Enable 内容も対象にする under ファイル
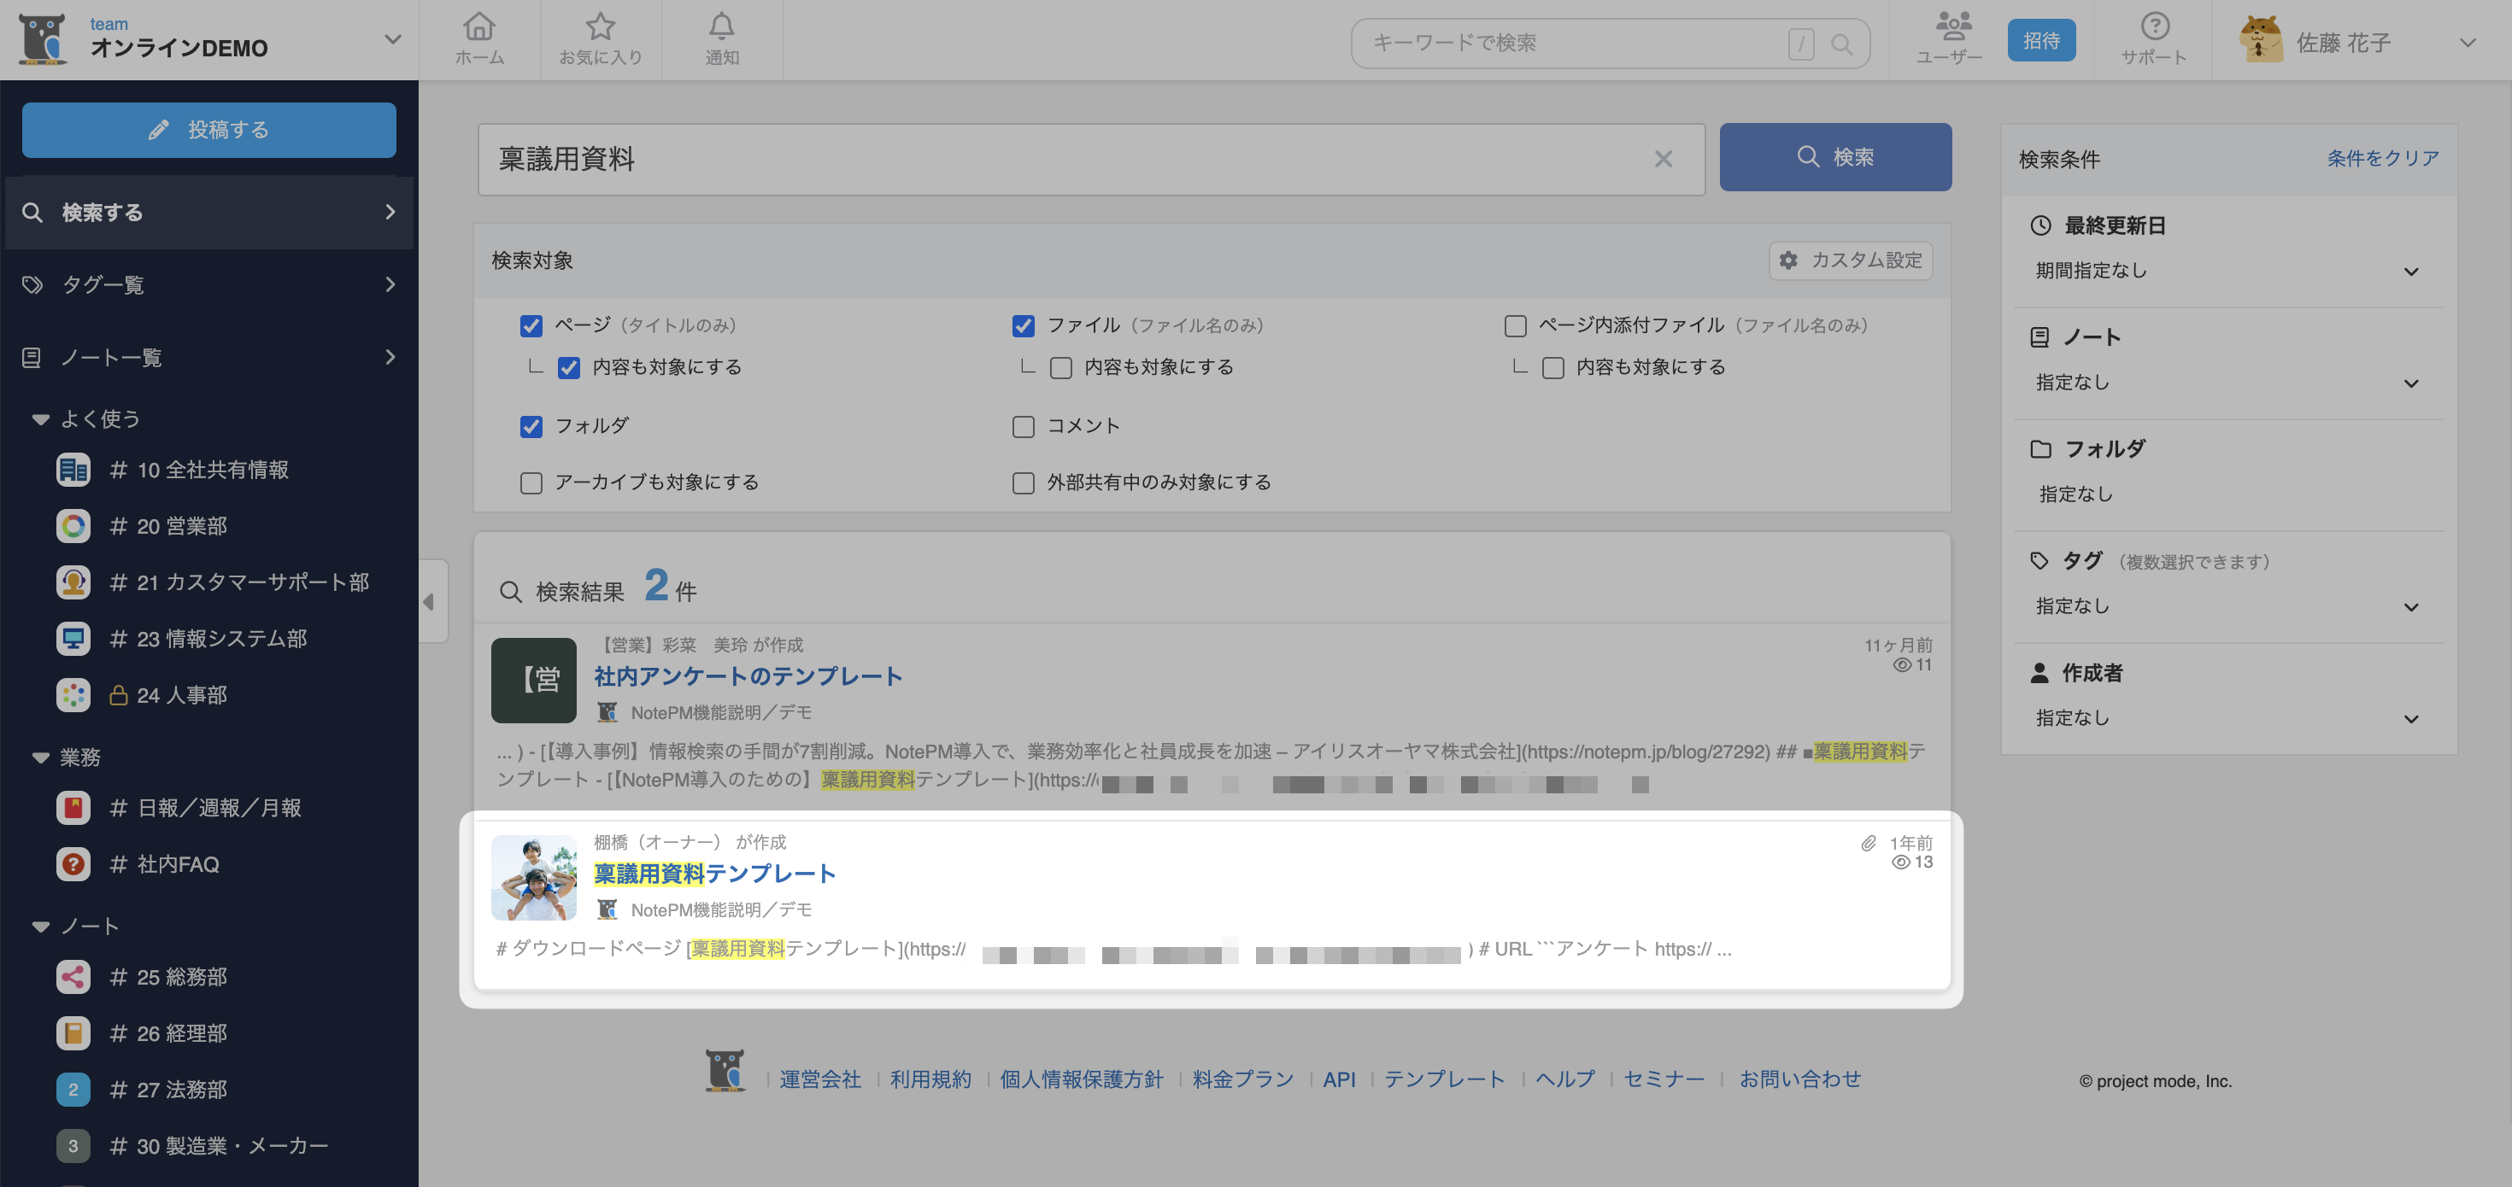 (x=1061, y=367)
